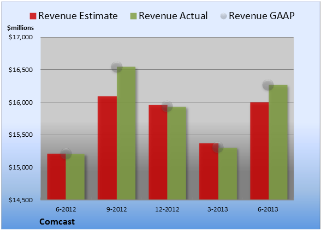Click the "$millions" axis unit label

[20, 28]
